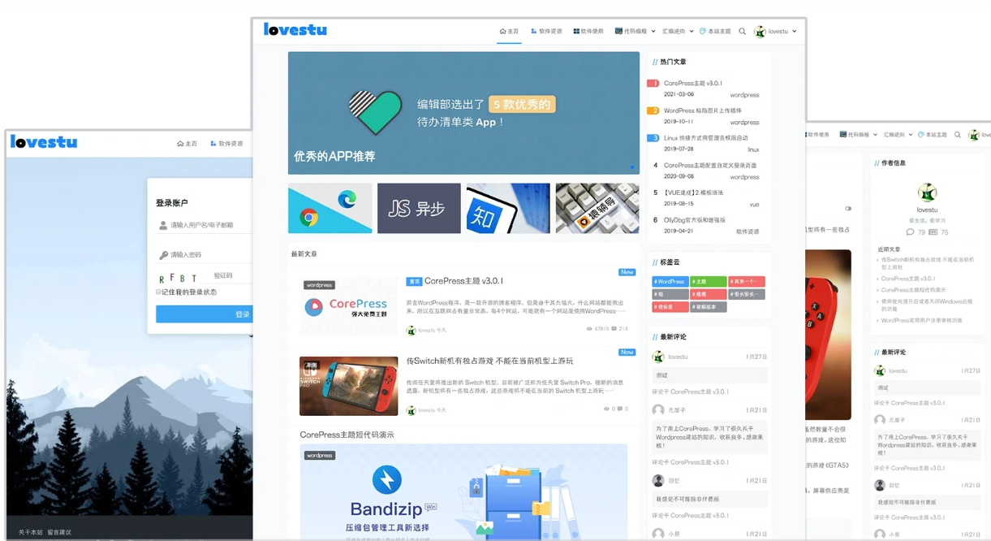Open hot article 【VUE速成】2.模板语法

click(x=693, y=193)
